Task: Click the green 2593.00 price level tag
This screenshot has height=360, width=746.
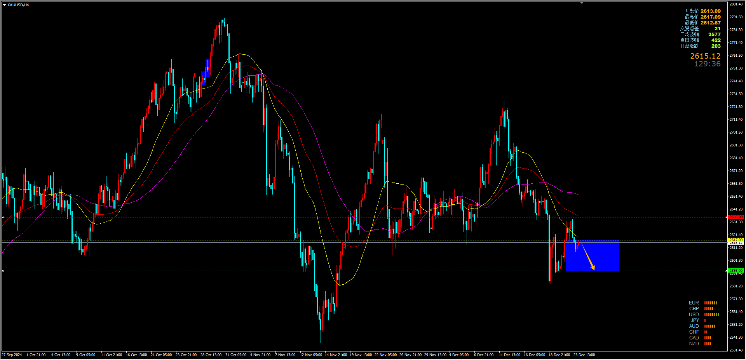Action: pyautogui.click(x=736, y=271)
